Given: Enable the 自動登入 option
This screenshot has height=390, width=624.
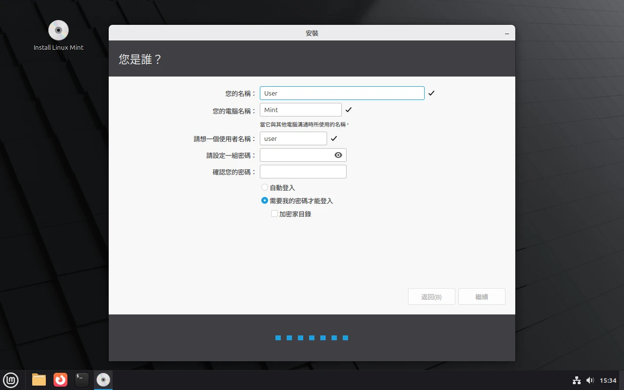Looking at the screenshot, I should pos(265,187).
